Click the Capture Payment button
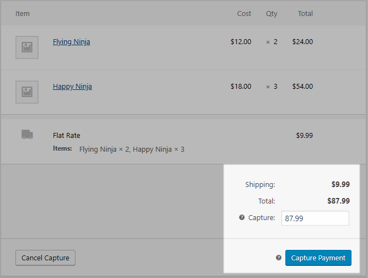 (318, 258)
